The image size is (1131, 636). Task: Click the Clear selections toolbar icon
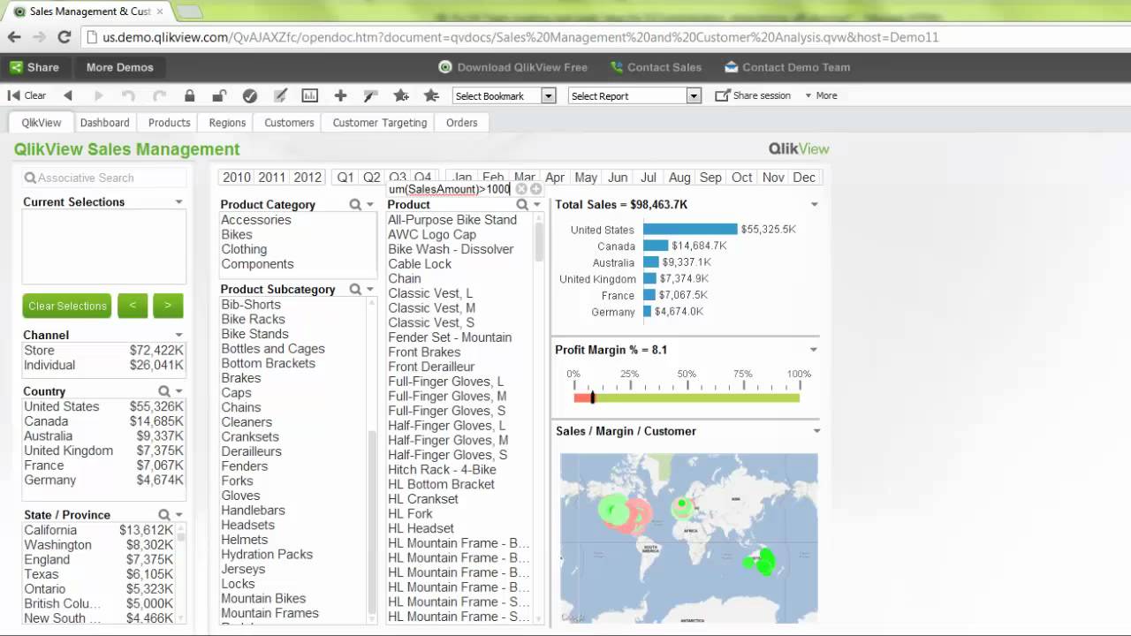tap(27, 95)
